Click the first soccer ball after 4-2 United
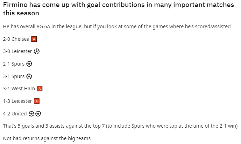Screen dimensions: 241x144 pos(31,114)
